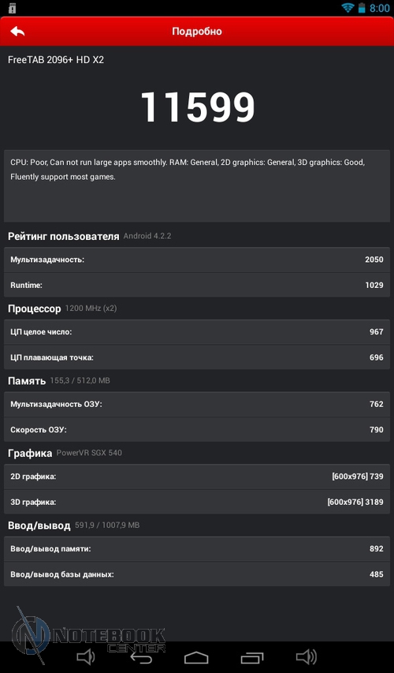Screen dimensions: 394x673
Task: Tap the battery status icon
Action: (x=362, y=8)
